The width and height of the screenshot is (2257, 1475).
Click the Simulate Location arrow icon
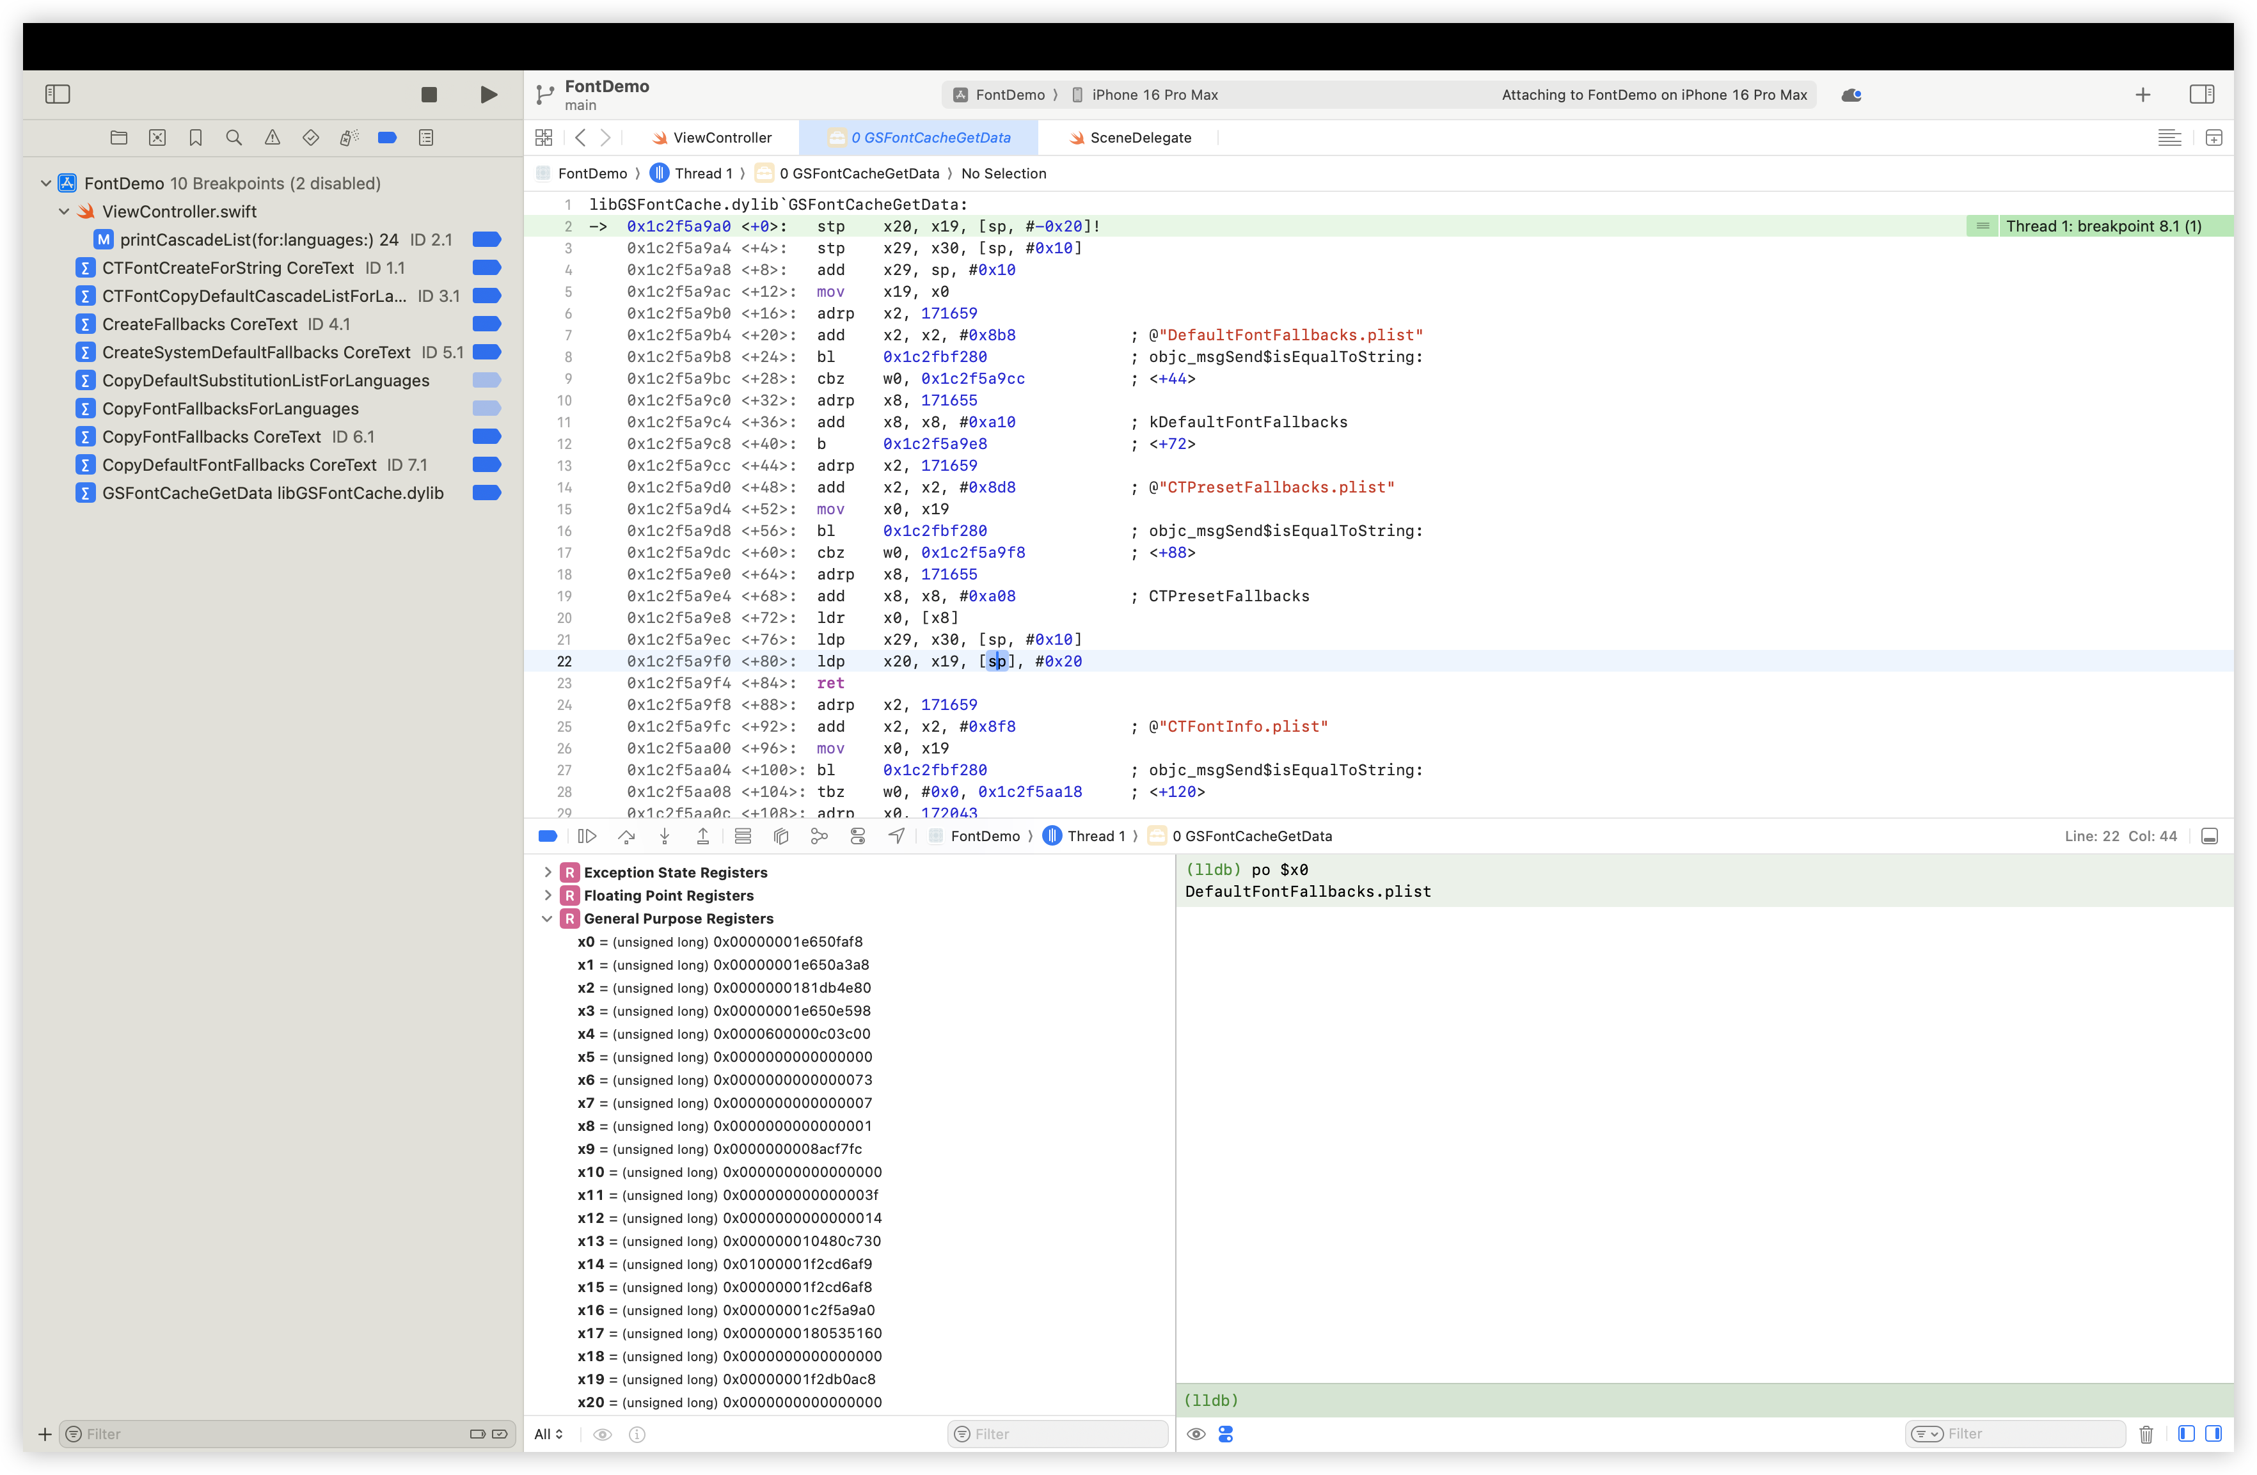896,836
